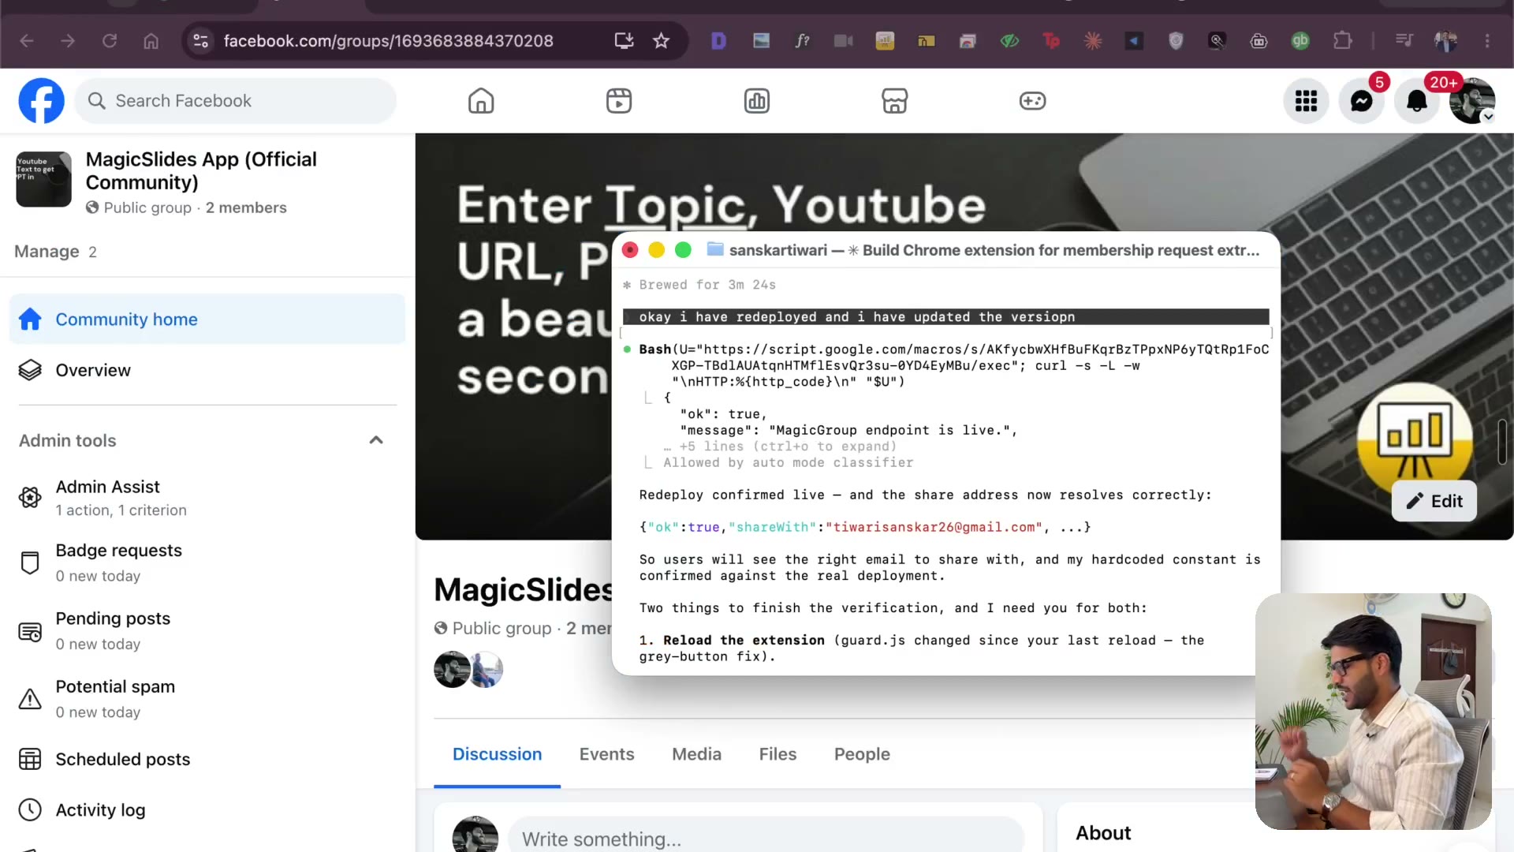Open Pending posts
1514x852 pixels.
[207, 631]
